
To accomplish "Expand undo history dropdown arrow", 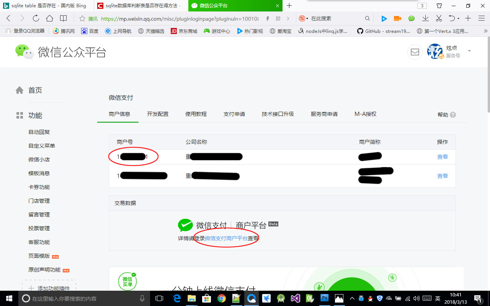I will (458, 19).
